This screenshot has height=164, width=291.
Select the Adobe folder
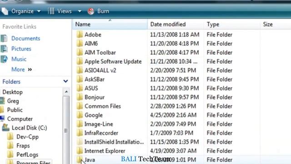pyautogui.click(x=93, y=35)
